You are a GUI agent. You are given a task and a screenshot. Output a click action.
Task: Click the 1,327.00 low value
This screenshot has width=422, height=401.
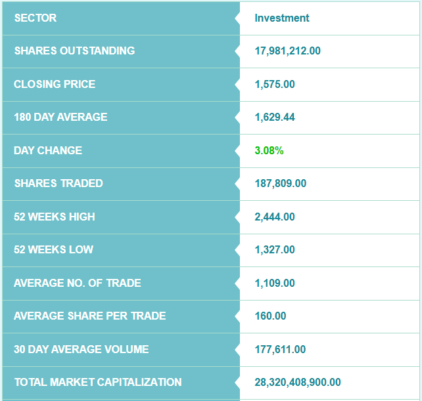point(275,249)
